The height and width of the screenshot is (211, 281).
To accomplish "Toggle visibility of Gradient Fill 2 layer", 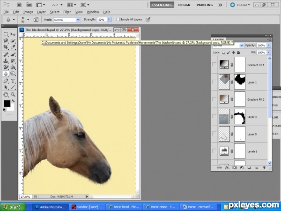I will tap(214, 99).
